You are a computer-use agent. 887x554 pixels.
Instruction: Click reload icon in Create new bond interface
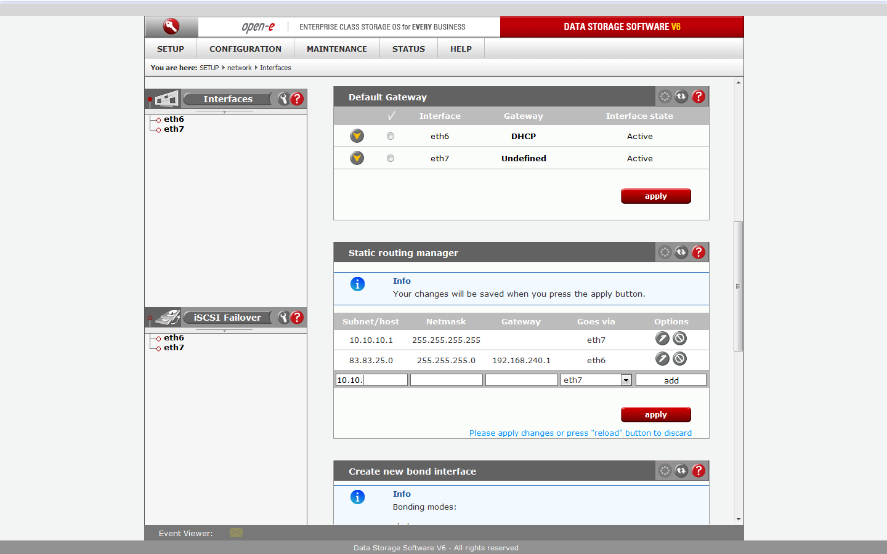[681, 471]
